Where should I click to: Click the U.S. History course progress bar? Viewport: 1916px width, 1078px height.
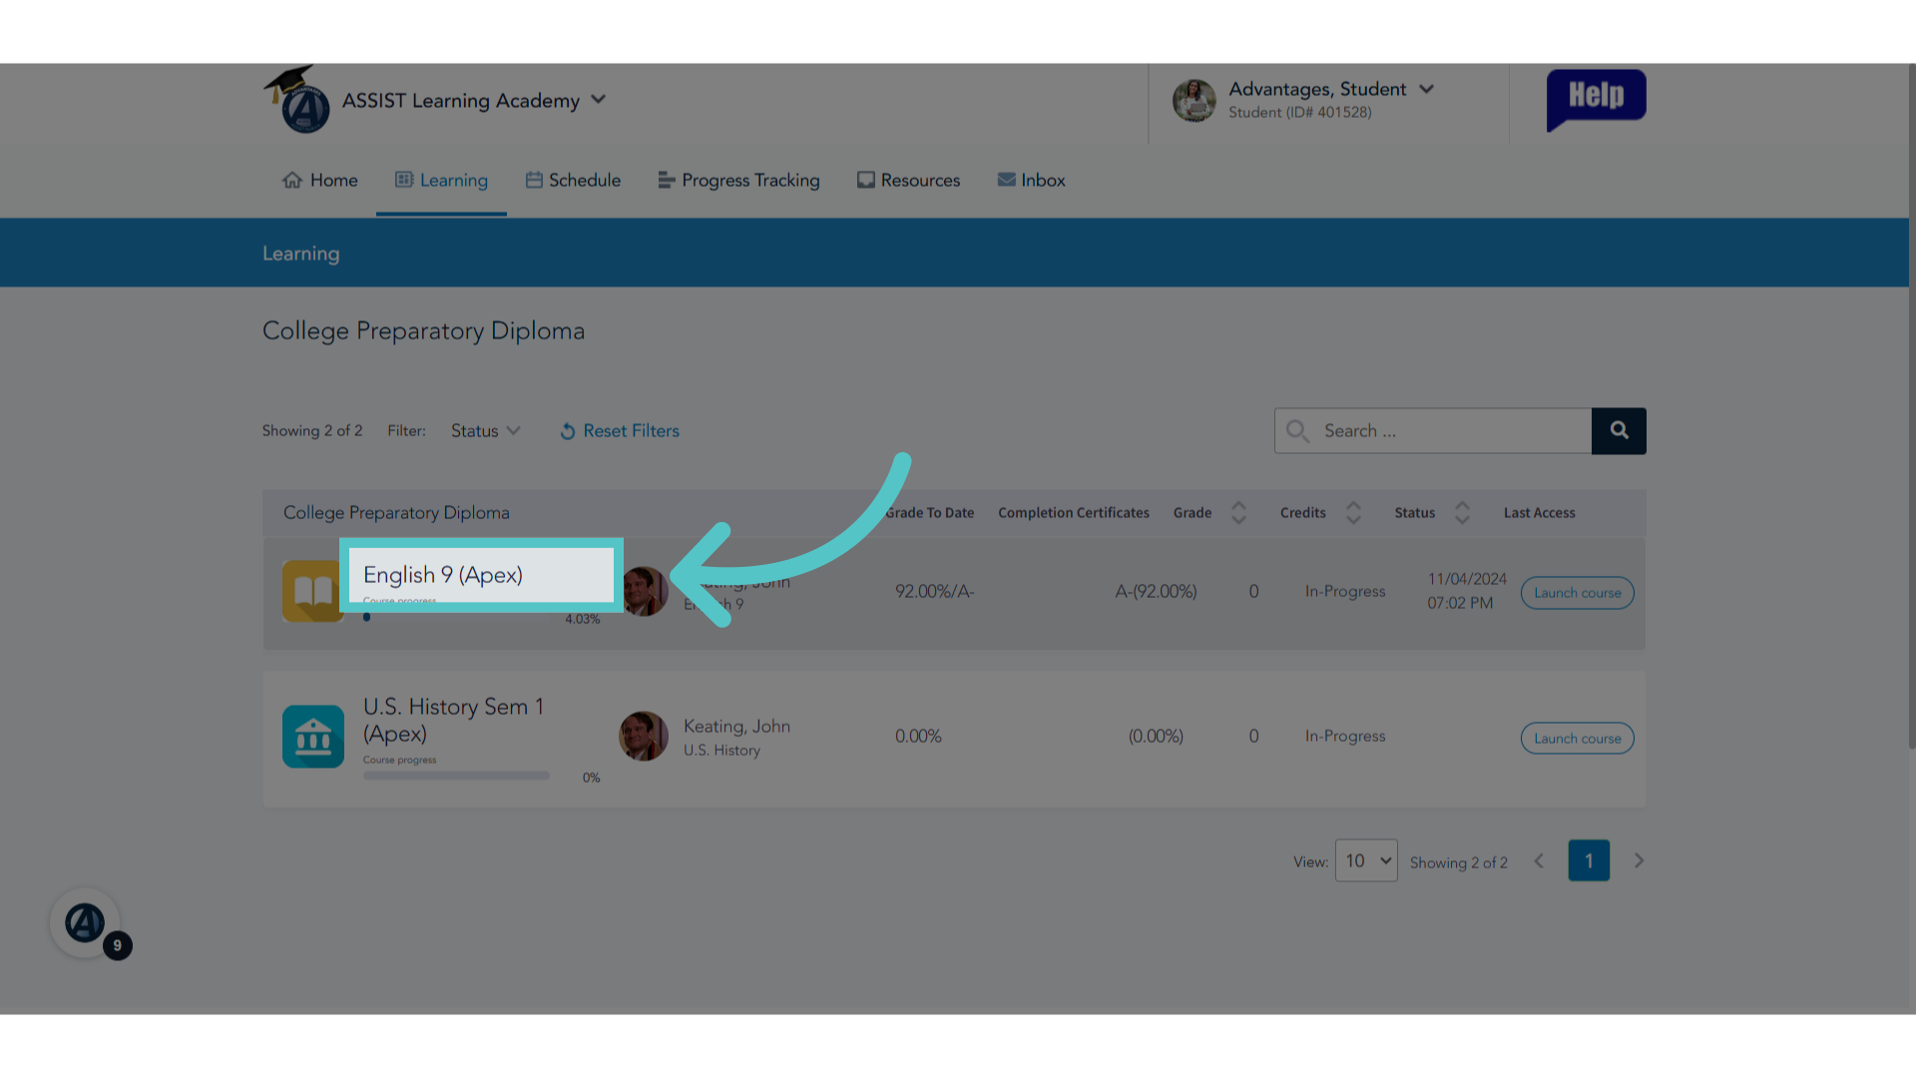click(x=456, y=776)
